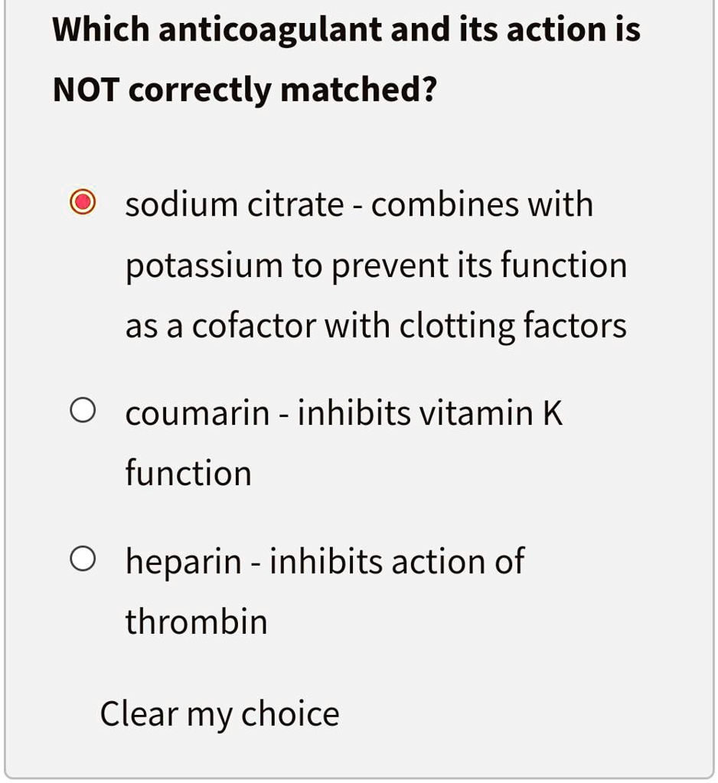Image resolution: width=718 pixels, height=783 pixels.
Task: Click the 'coumarin - inhibits vitamin K' label line
Action: coord(344,413)
